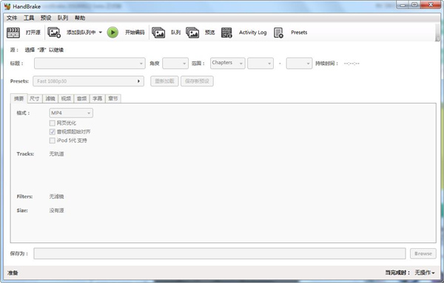Maximize the HandBrake window
Viewport: 444px width, 283px height.
click(x=414, y=5)
